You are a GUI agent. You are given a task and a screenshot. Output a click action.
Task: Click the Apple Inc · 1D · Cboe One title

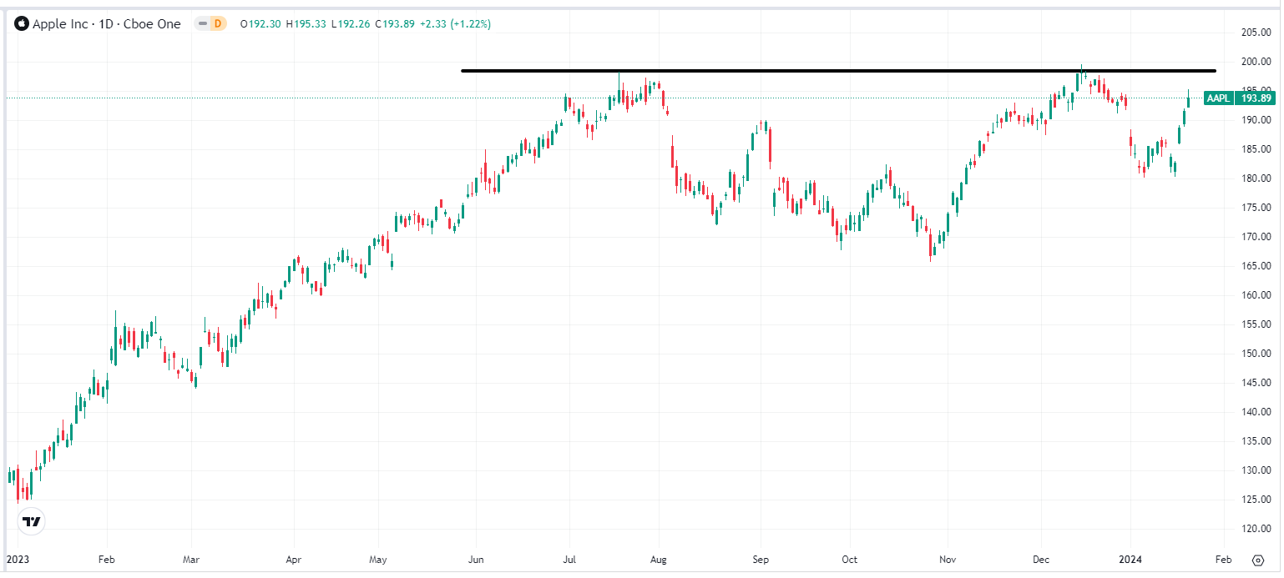tap(106, 24)
